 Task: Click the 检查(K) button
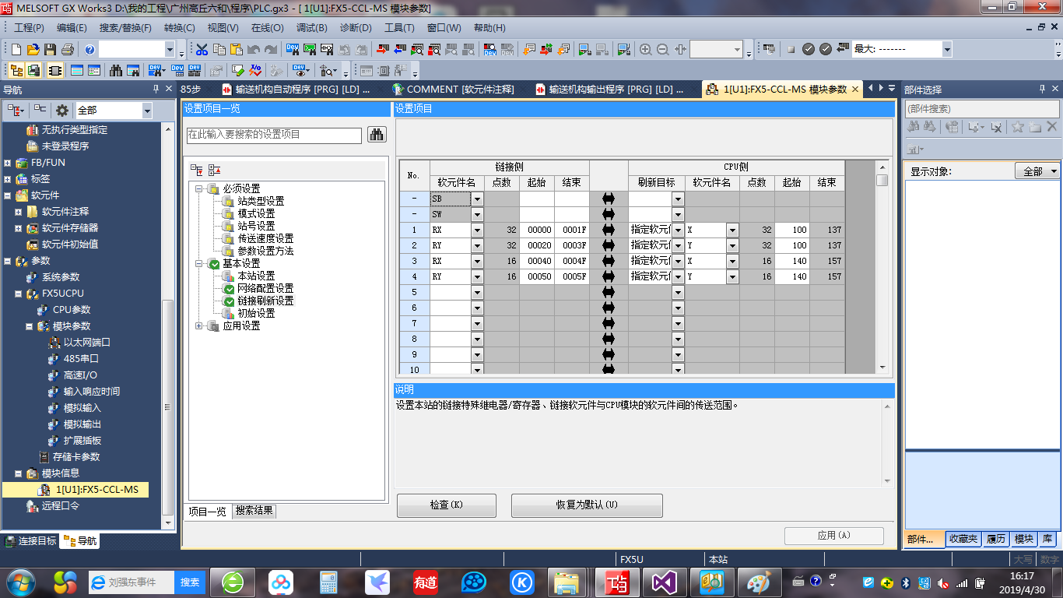pyautogui.click(x=446, y=505)
